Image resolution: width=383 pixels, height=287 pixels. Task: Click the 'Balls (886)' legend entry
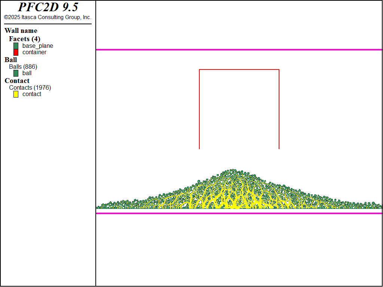23,67
